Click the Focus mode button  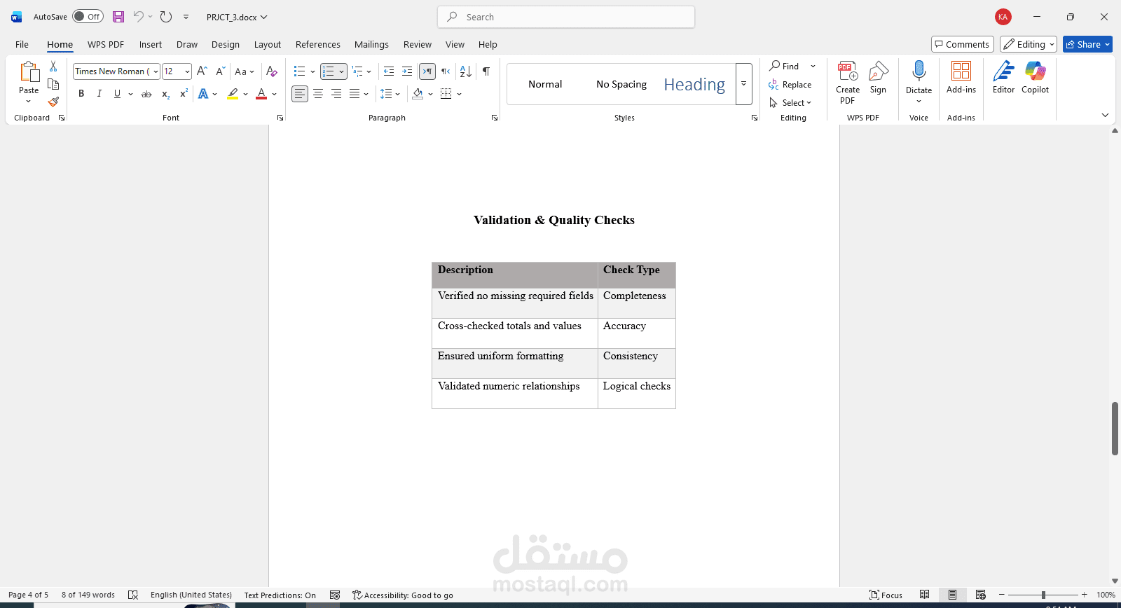[x=886, y=595]
